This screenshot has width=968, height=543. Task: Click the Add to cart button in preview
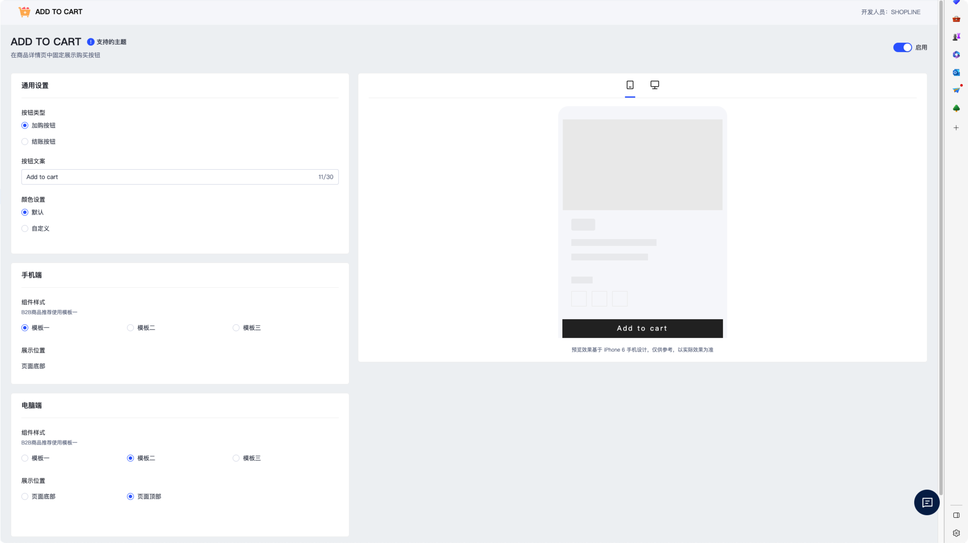642,328
